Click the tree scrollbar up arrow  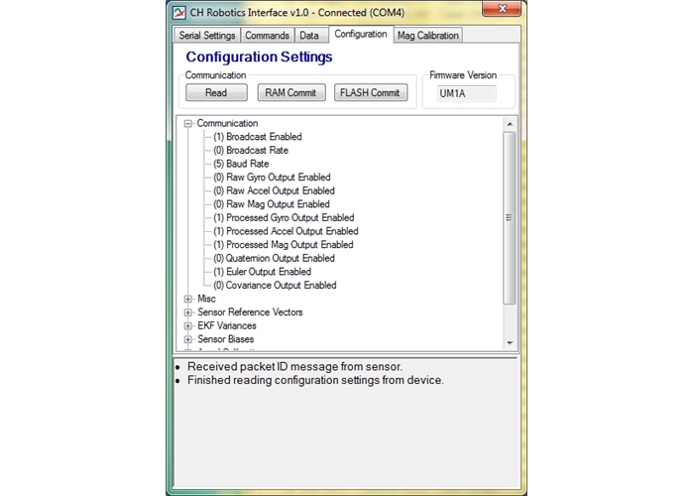pyautogui.click(x=510, y=124)
